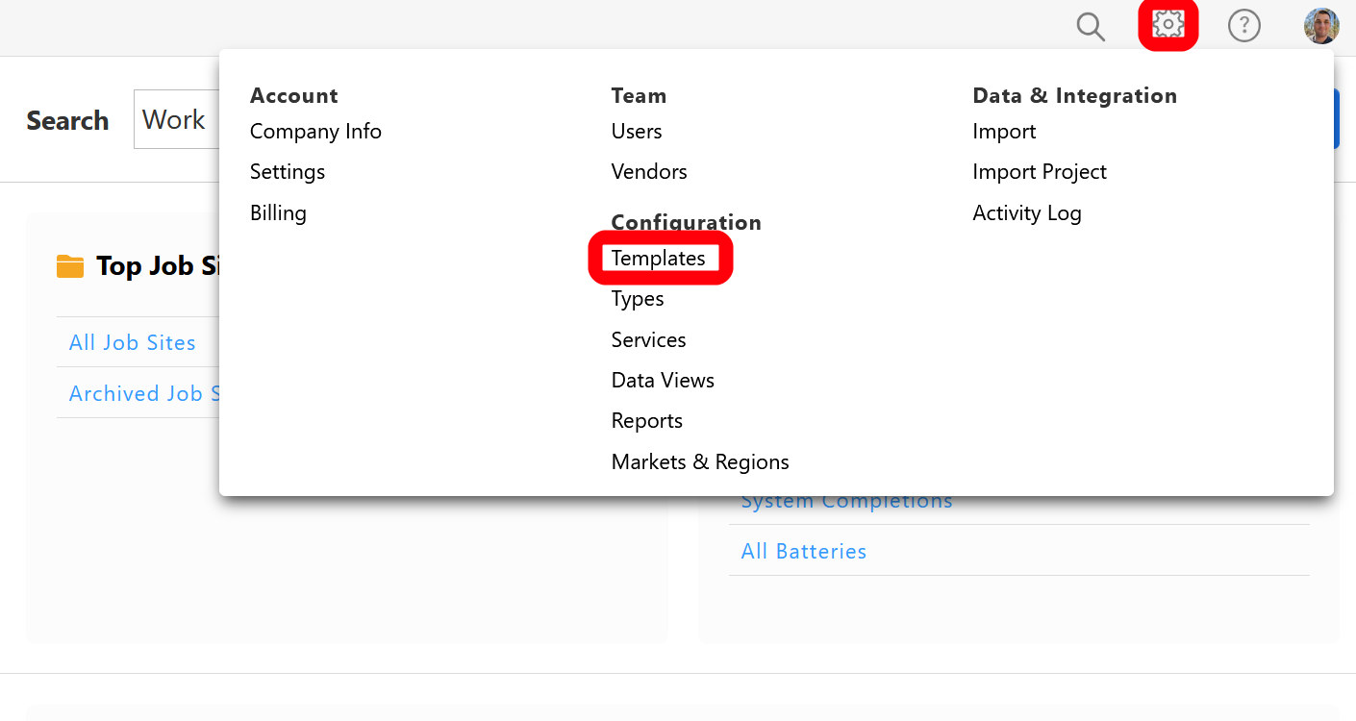
Task: Open Markets & Regions entry
Action: [700, 462]
